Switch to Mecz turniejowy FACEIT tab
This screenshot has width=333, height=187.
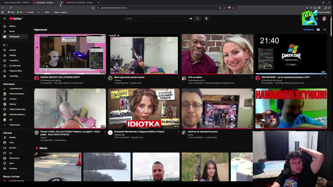pyautogui.click(x=16, y=3)
